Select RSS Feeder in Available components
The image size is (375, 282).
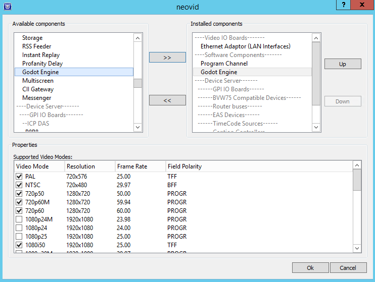coord(74,46)
